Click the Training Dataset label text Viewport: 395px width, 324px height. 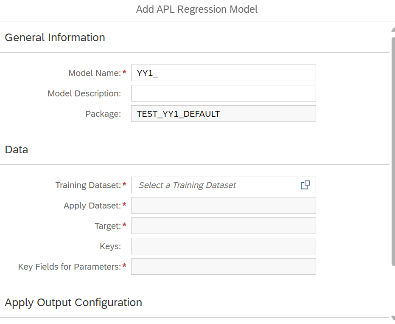(88, 185)
